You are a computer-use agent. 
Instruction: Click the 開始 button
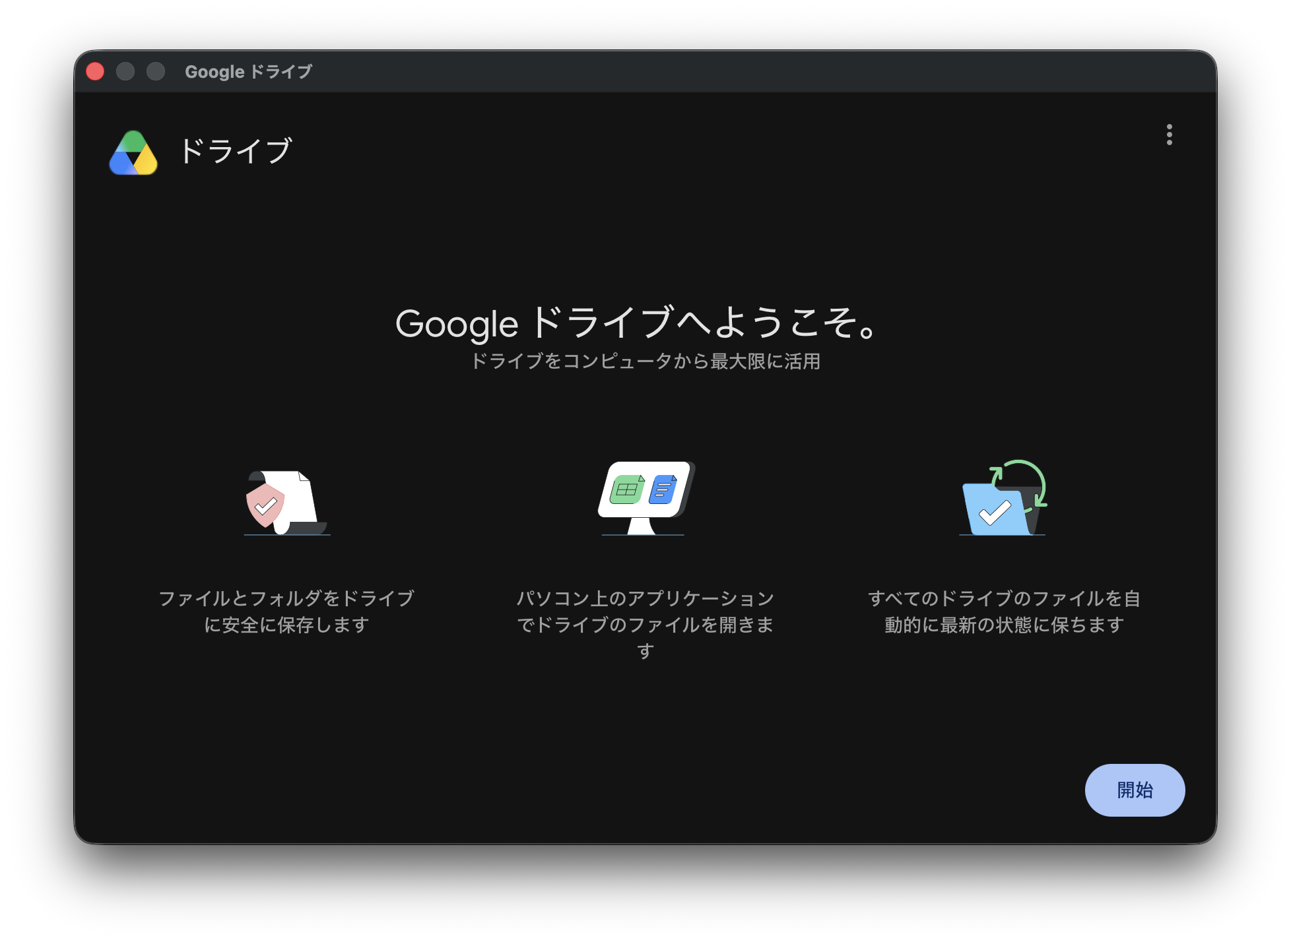pos(1134,790)
